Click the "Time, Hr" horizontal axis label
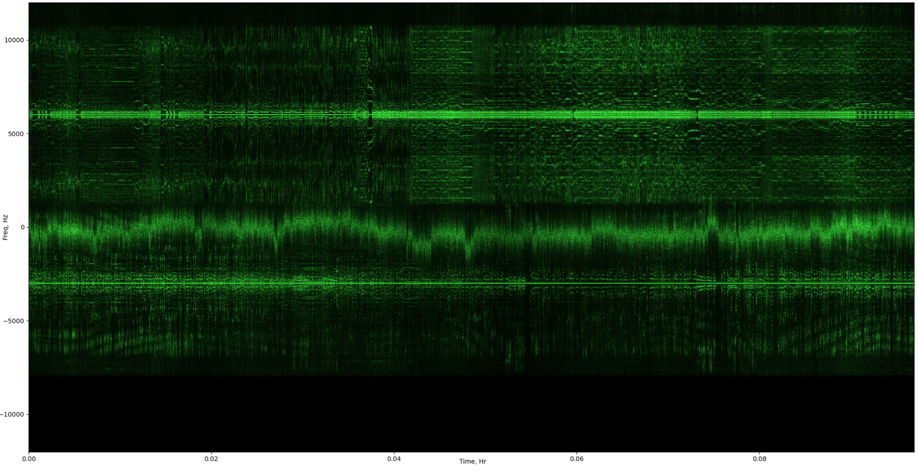The image size is (918, 472). tap(472, 461)
